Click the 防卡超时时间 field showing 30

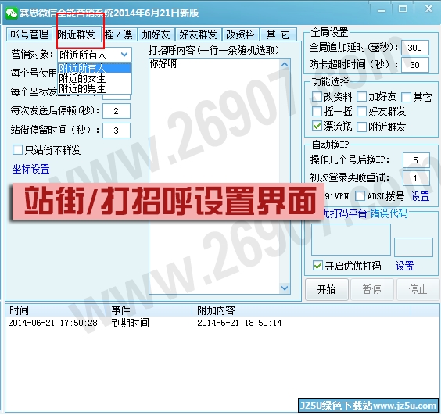pyautogui.click(x=415, y=65)
